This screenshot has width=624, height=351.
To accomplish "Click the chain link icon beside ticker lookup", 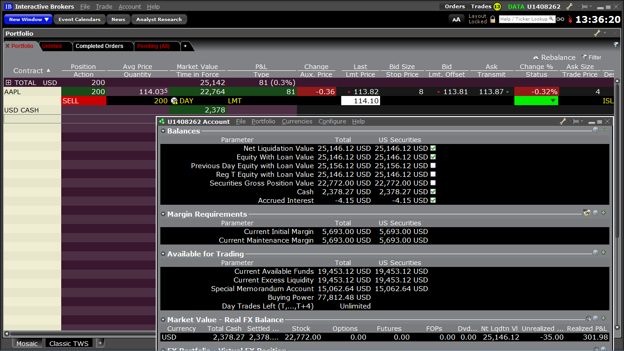I will pyautogui.click(x=560, y=19).
